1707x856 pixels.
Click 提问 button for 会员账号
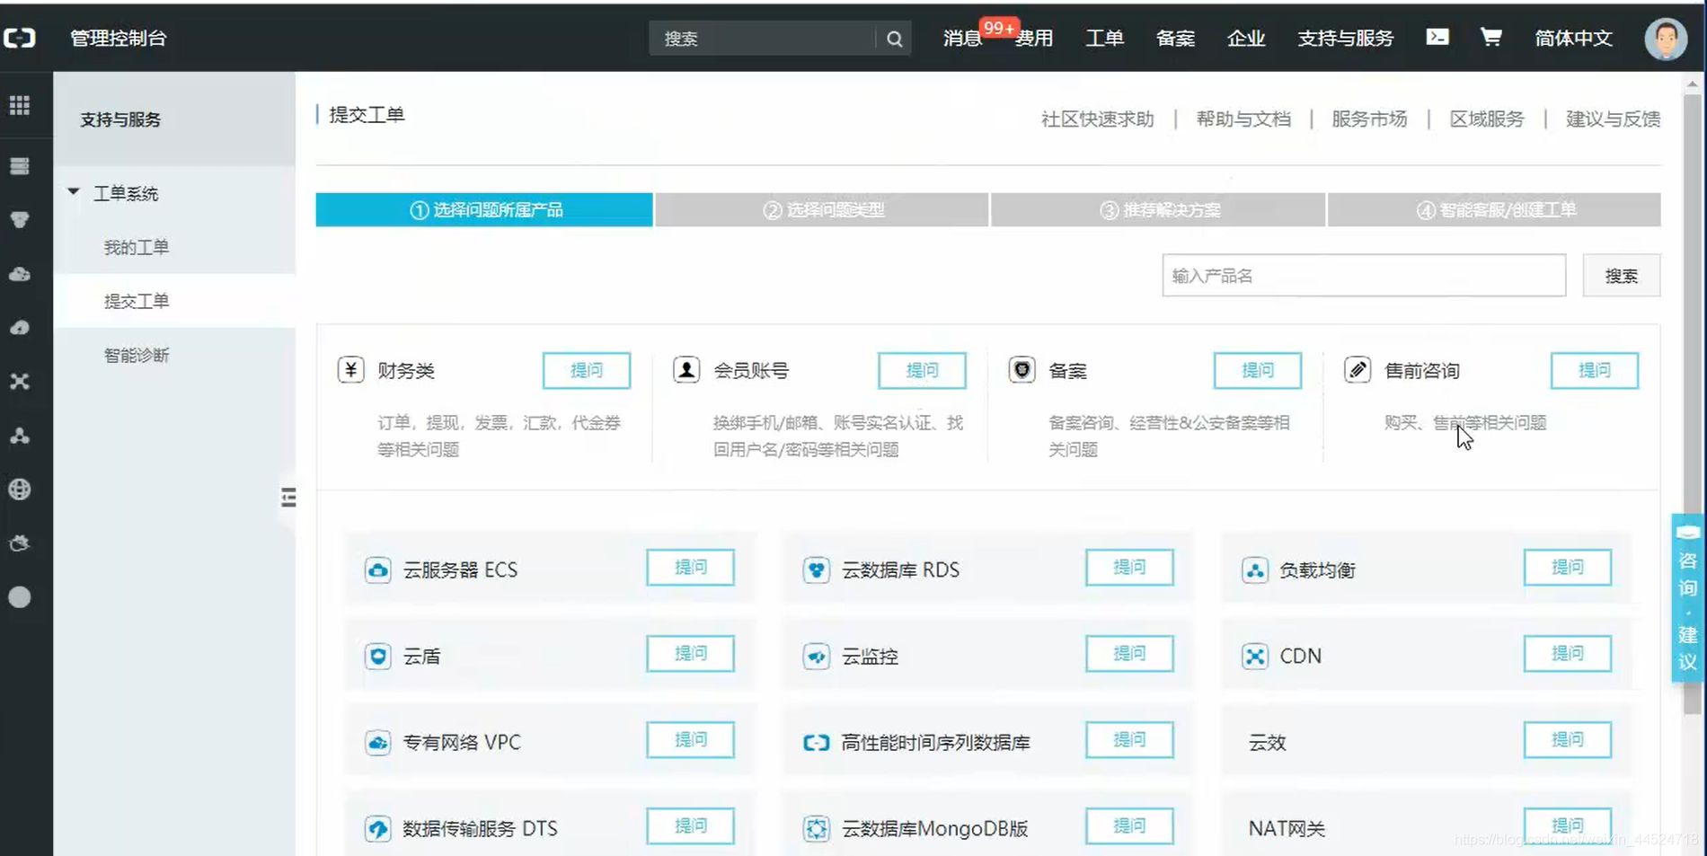pos(922,370)
